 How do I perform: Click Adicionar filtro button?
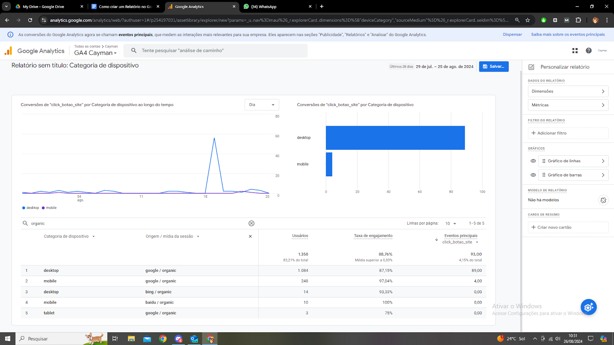[x=568, y=133]
